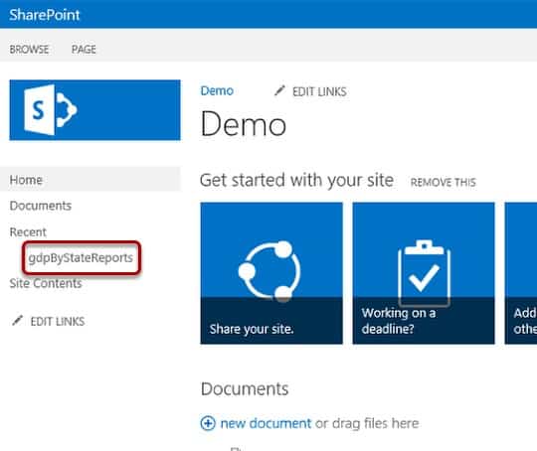Click the SharePoint site logo image
The width and height of the screenshot is (537, 451).
coord(94,110)
